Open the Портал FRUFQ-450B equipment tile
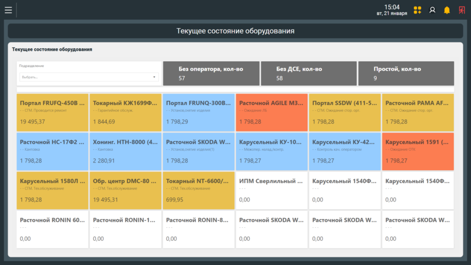The height and width of the screenshot is (265, 471). [52, 112]
